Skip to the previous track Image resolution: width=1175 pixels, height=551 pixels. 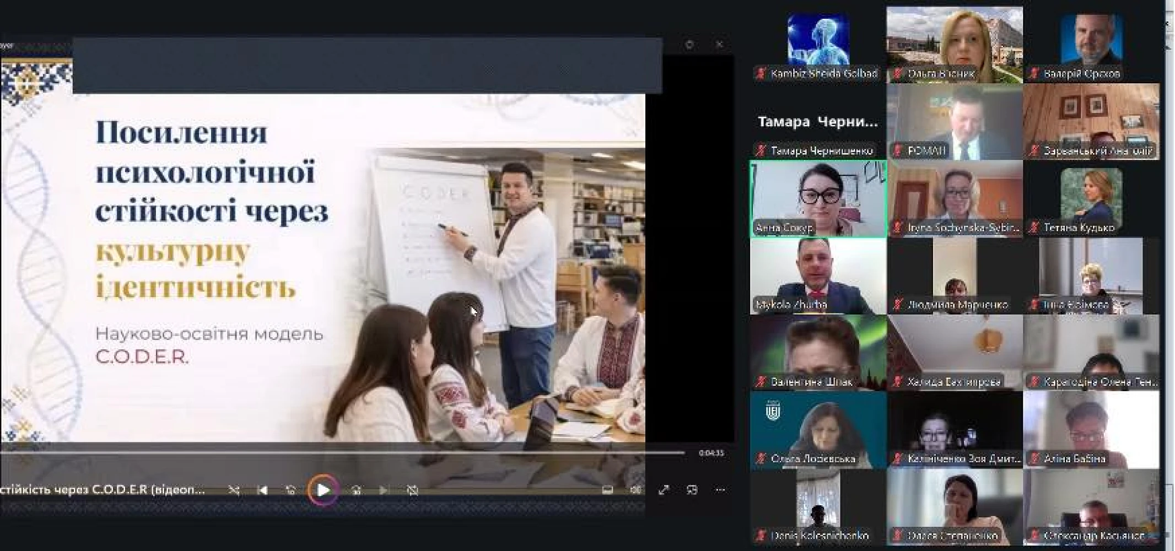tap(262, 490)
